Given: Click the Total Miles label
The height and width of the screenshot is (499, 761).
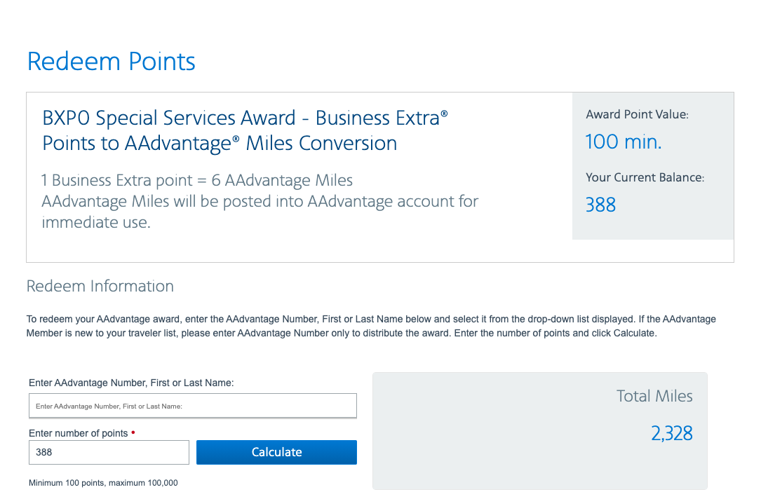Looking at the screenshot, I should (x=654, y=396).
